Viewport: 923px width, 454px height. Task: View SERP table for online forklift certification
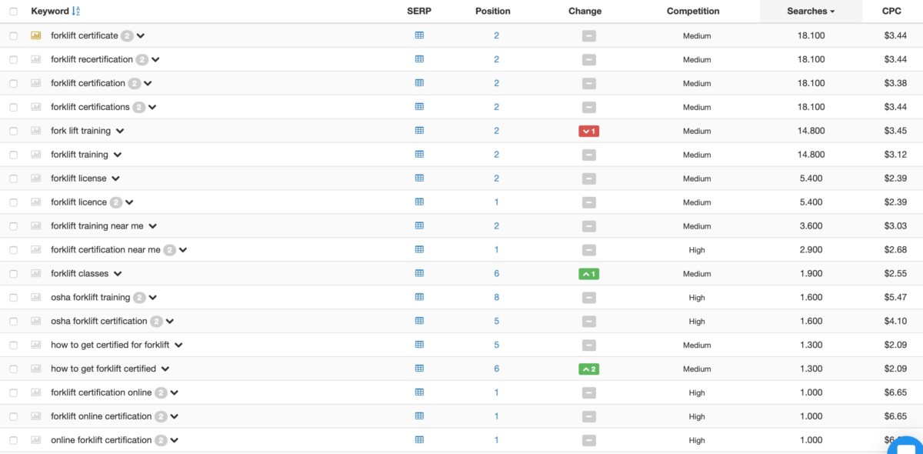419,440
